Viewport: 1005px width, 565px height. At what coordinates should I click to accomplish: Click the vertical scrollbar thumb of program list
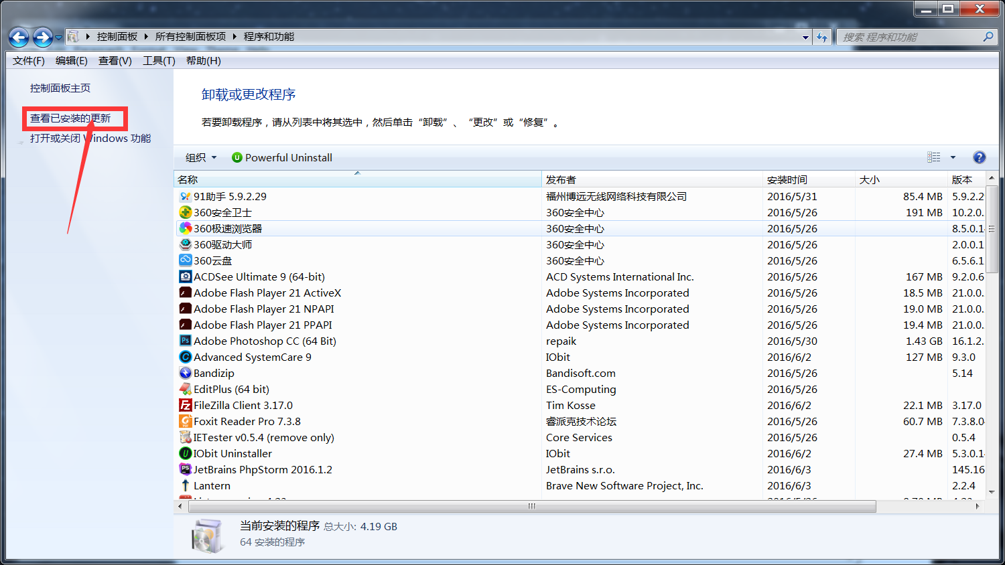992,230
